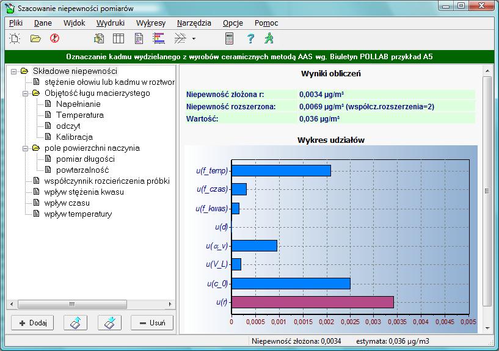Click the move item up button

(x=75, y=322)
